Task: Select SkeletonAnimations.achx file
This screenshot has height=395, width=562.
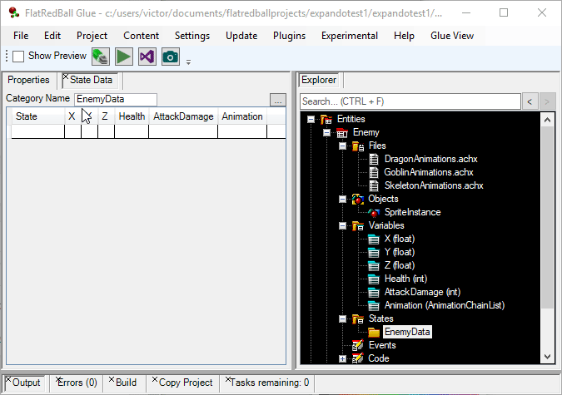Action: coord(434,185)
